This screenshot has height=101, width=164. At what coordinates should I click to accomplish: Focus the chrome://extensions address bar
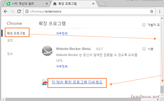click(89, 11)
